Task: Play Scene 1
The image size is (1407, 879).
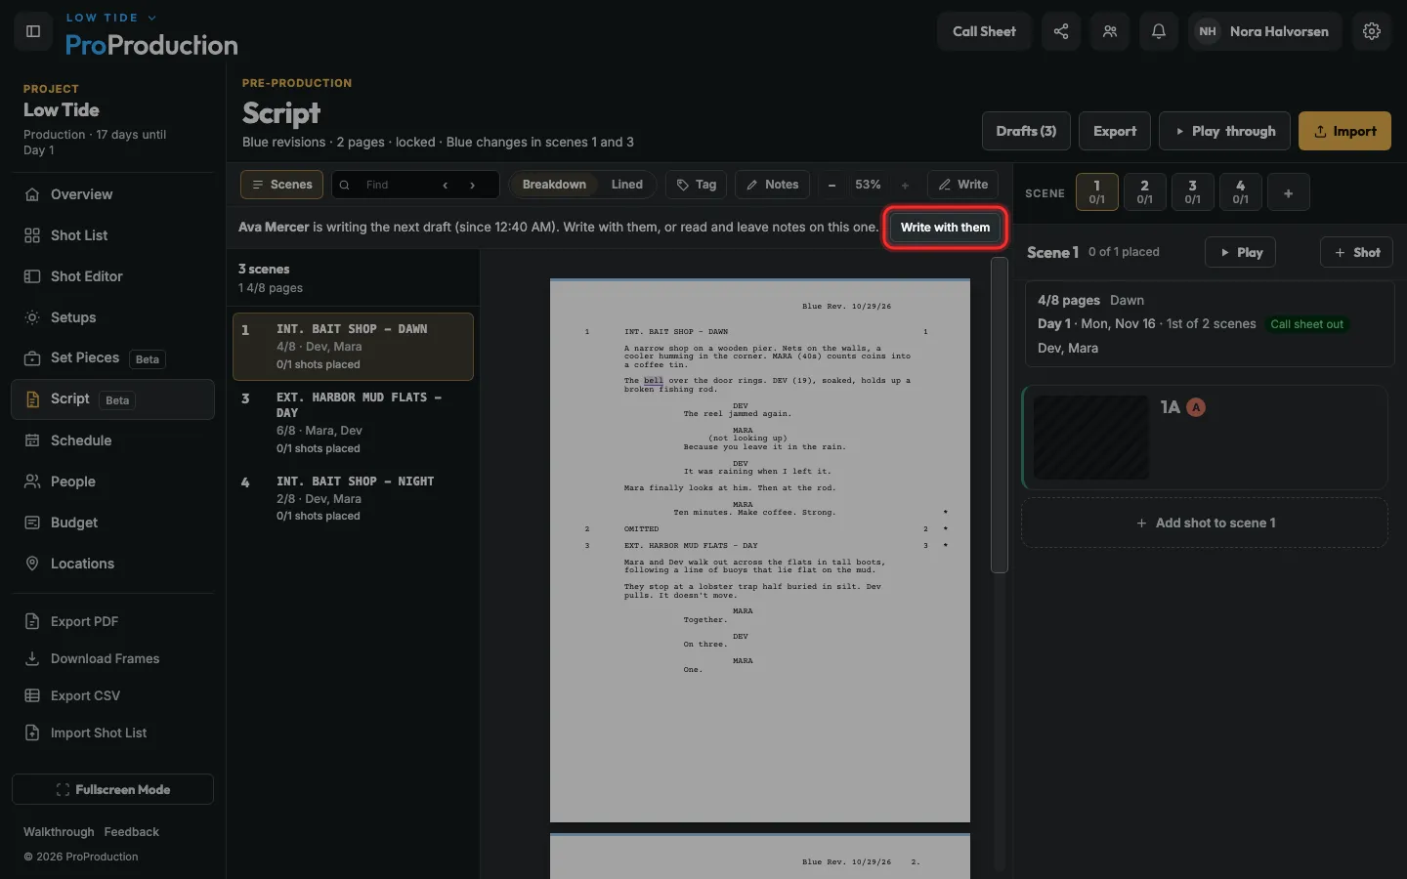Action: (x=1240, y=252)
